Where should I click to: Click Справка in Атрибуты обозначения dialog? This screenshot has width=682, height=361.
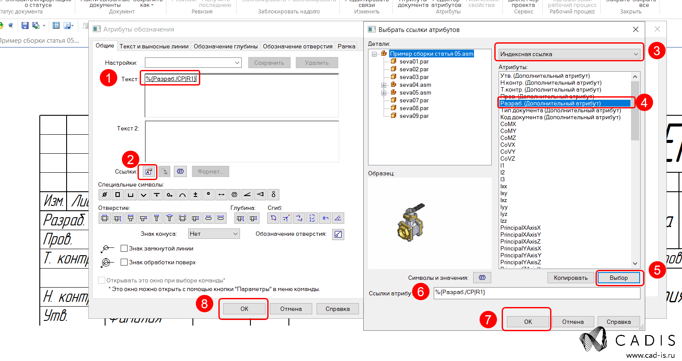pyautogui.click(x=338, y=309)
